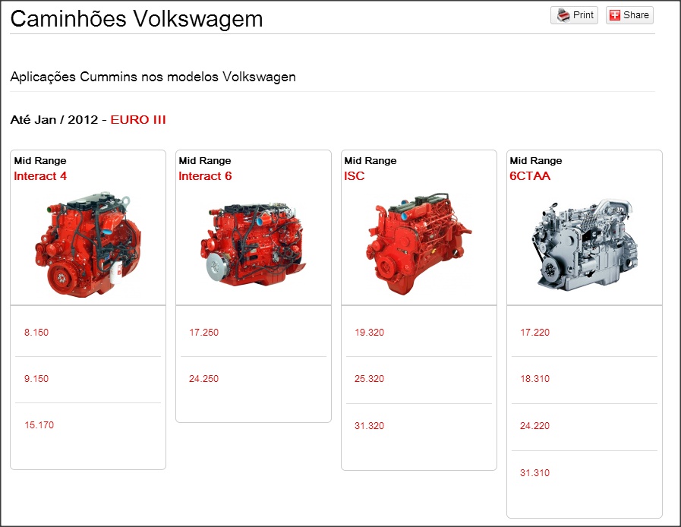This screenshot has height=527, width=681.
Task: Open truck model 15.170
Action: [x=39, y=425]
